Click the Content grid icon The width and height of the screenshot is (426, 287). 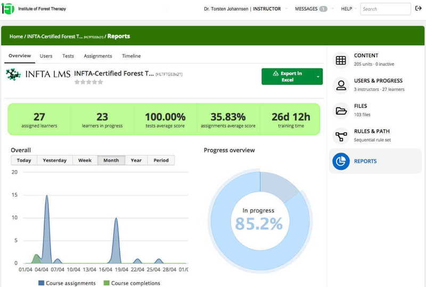click(341, 60)
